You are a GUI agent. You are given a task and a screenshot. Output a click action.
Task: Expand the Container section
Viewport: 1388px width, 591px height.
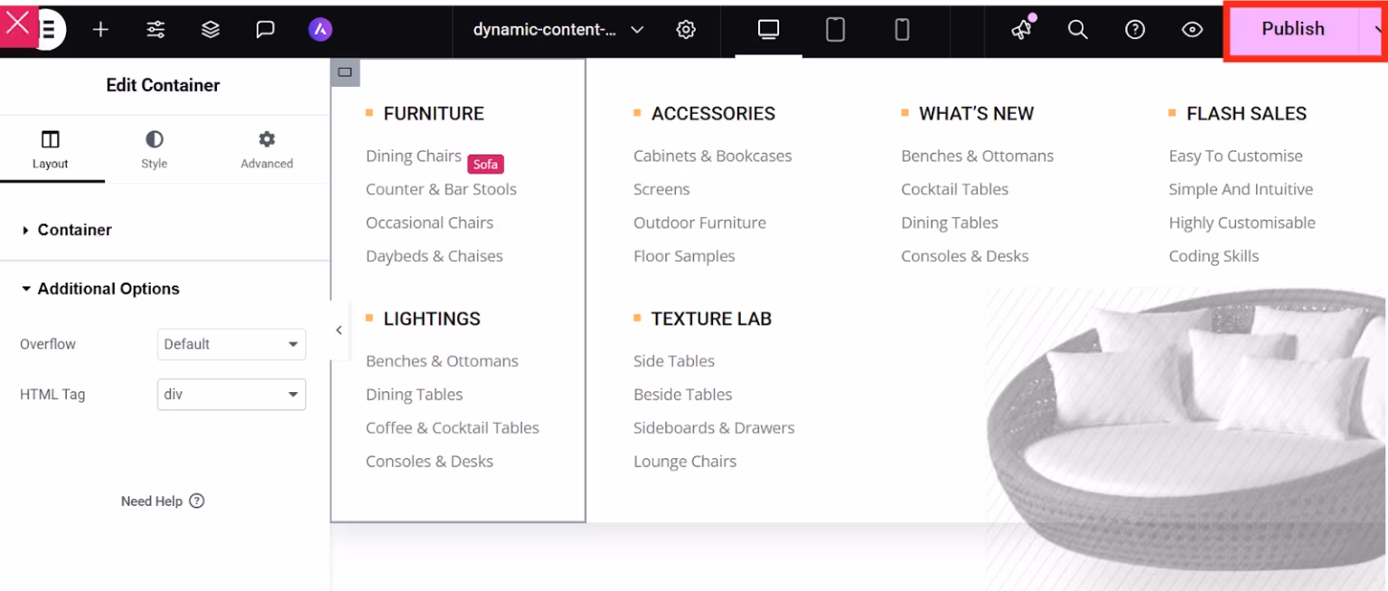coord(75,230)
